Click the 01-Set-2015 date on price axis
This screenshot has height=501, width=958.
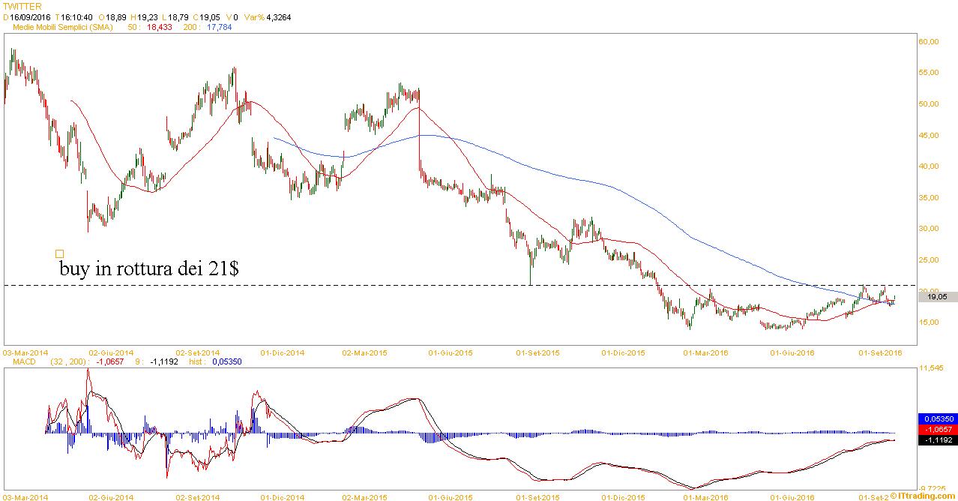538,352
